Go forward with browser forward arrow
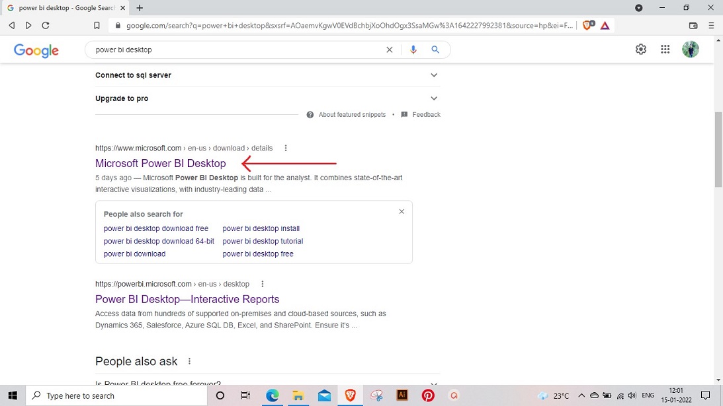723x406 pixels. (x=28, y=25)
